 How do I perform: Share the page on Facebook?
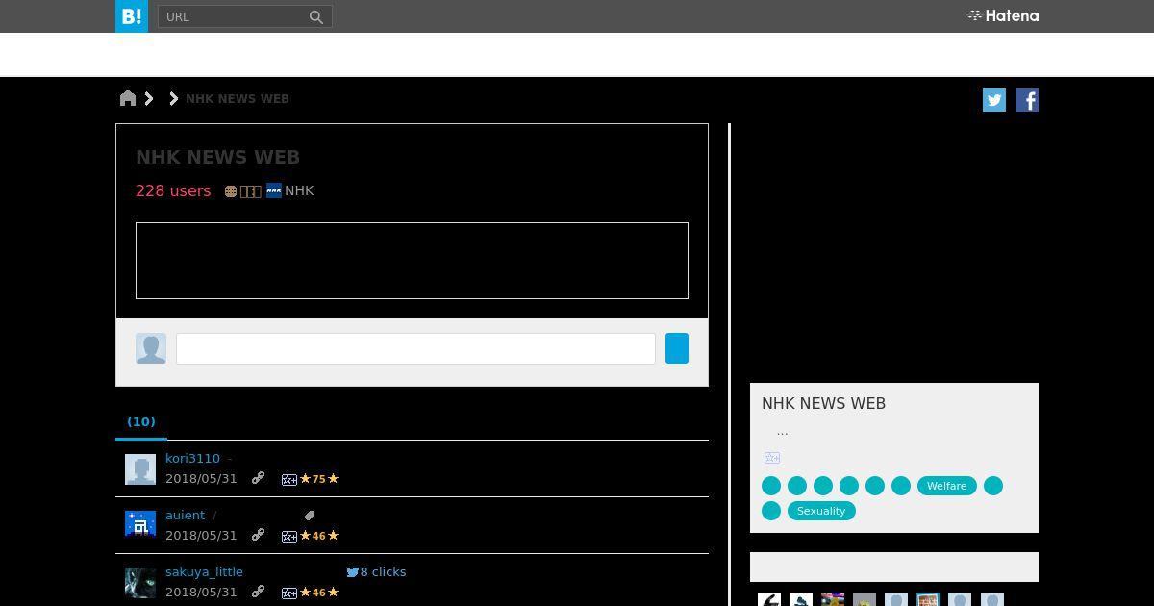click(1027, 100)
